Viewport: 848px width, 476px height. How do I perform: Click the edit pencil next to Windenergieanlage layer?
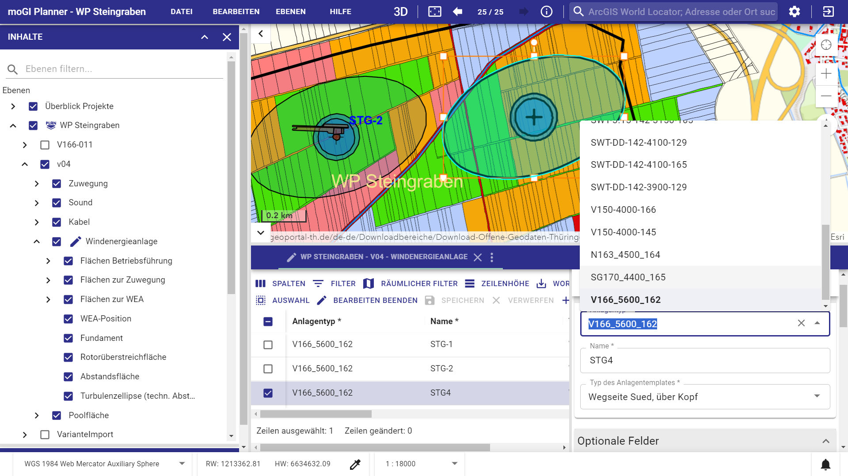pos(76,242)
